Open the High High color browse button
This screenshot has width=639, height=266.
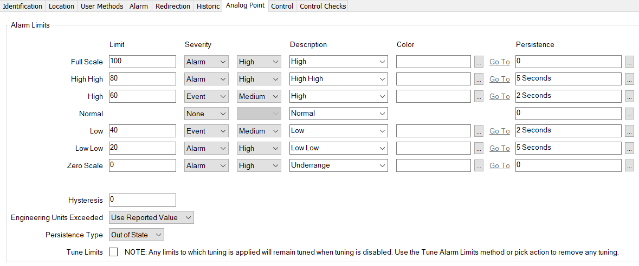479,79
